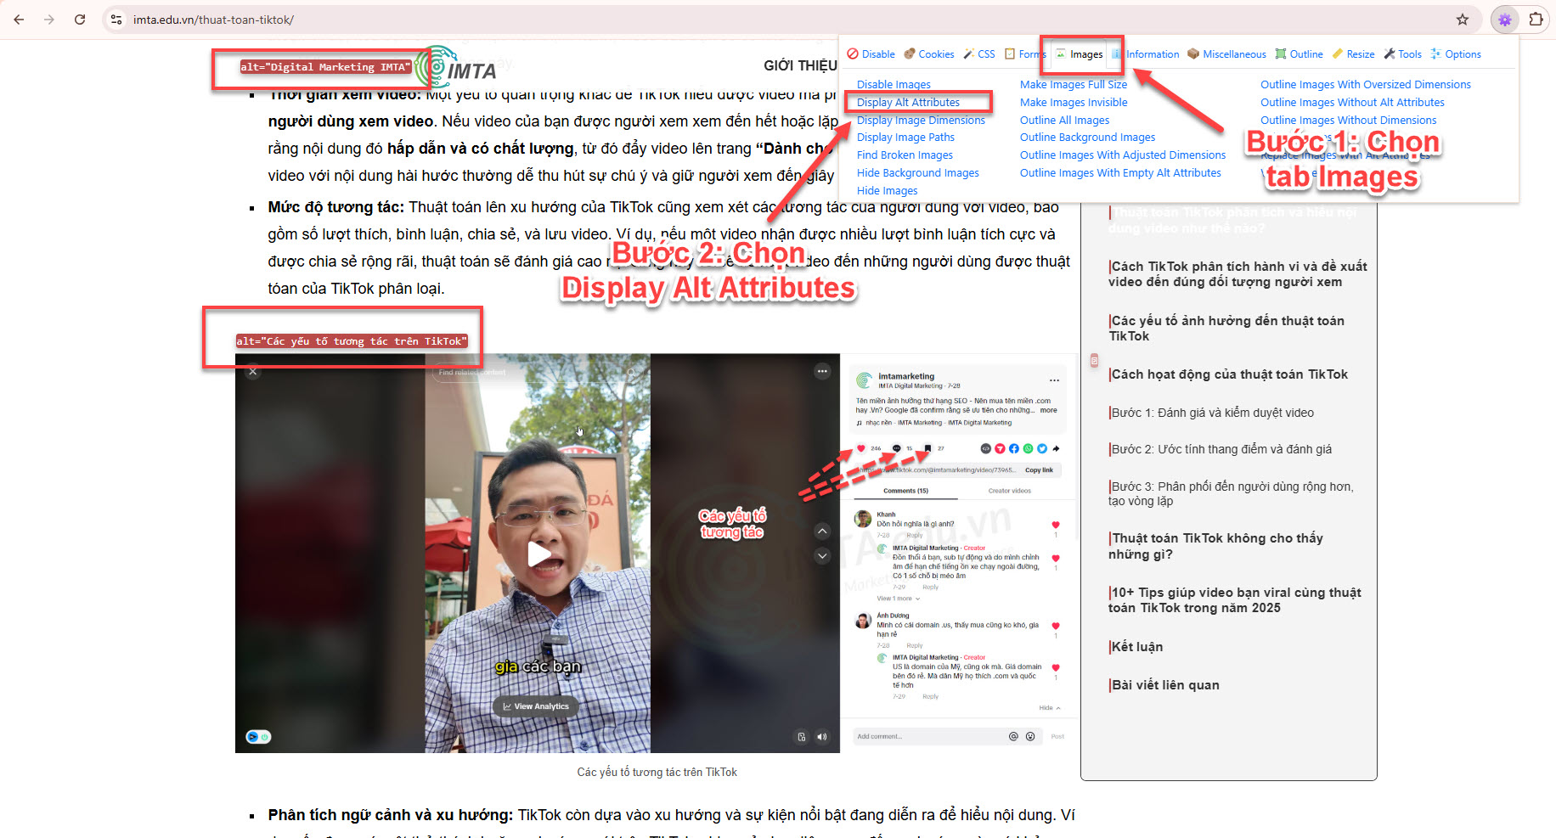This screenshot has width=1556, height=838.
Task: Choose Hide Background Images
Action: 917,173
